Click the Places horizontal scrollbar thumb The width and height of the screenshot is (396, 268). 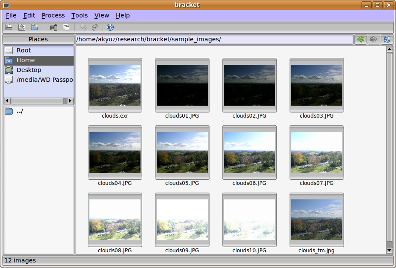click(37, 101)
